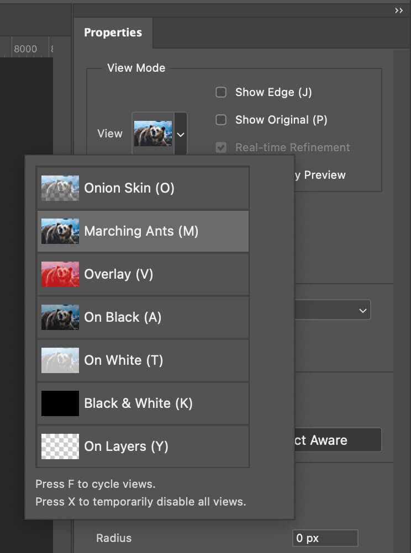The width and height of the screenshot is (411, 553).
Task: Click the black Black & White thumbnail
Action: pos(60,403)
